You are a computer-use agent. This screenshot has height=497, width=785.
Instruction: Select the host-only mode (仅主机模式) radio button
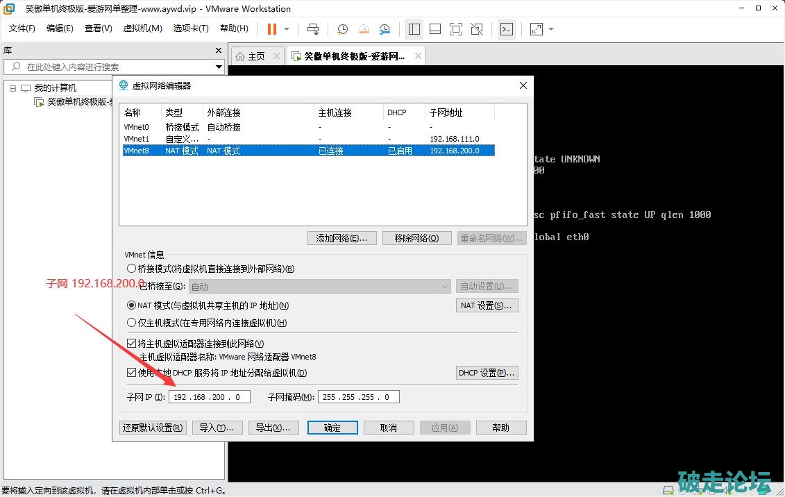pos(132,323)
